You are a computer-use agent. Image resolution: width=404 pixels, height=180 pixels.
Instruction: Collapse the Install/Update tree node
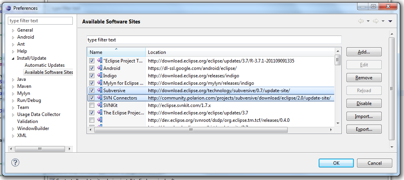point(13,58)
